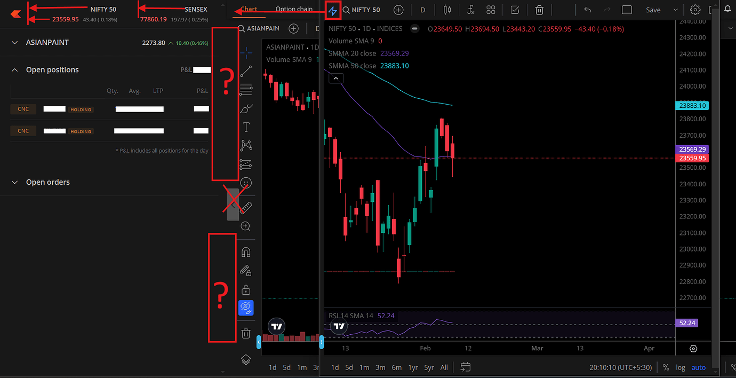Click the ASIANPAINT holding row
This screenshot has height=378, width=736.
coord(107,109)
